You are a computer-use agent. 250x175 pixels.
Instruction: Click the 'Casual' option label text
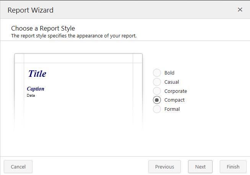(x=172, y=82)
